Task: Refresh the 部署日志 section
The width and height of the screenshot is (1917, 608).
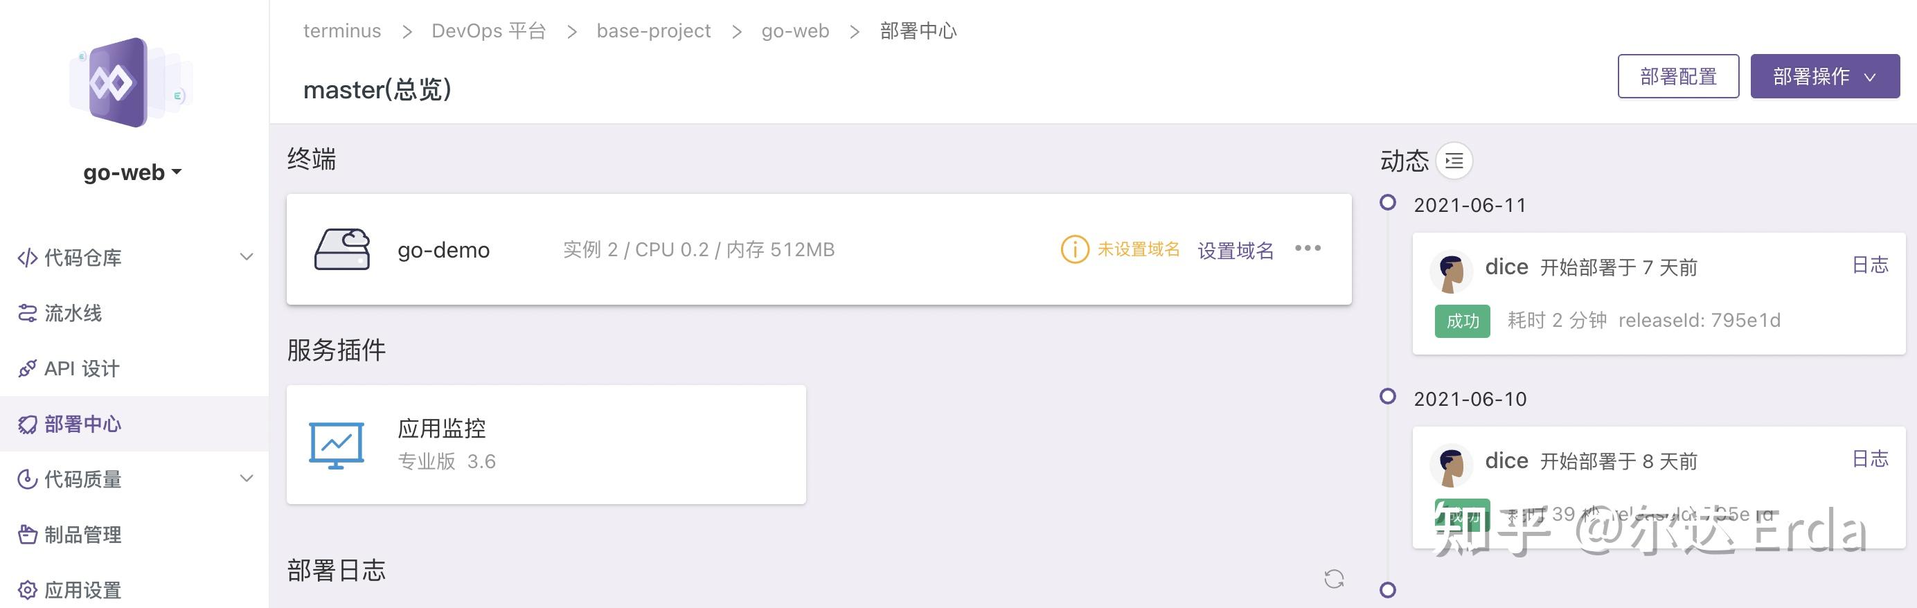Action: coord(1336,578)
